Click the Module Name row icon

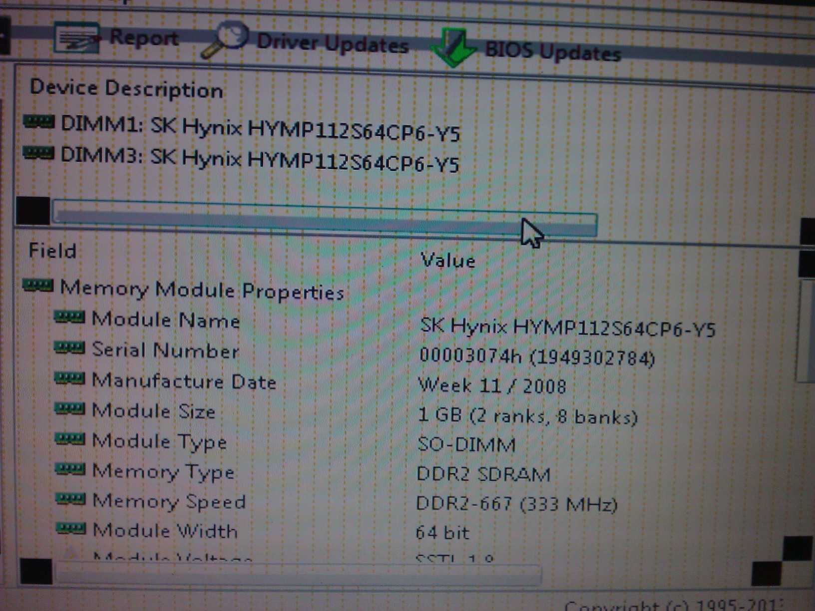coord(69,317)
